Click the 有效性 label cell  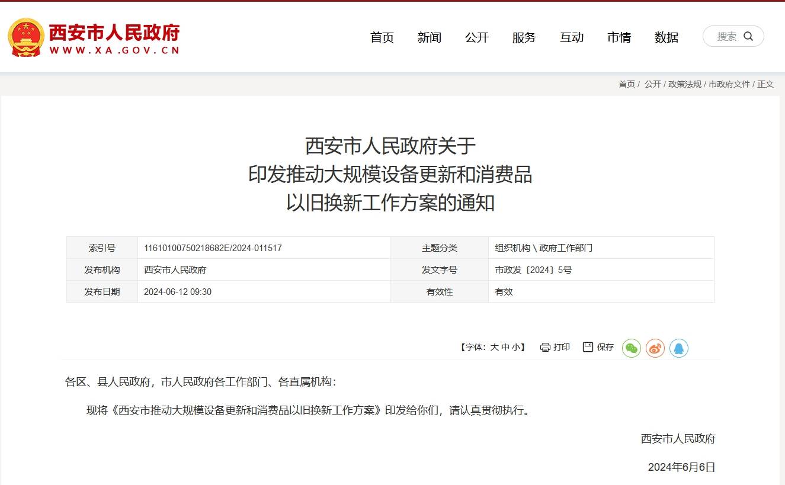[440, 292]
